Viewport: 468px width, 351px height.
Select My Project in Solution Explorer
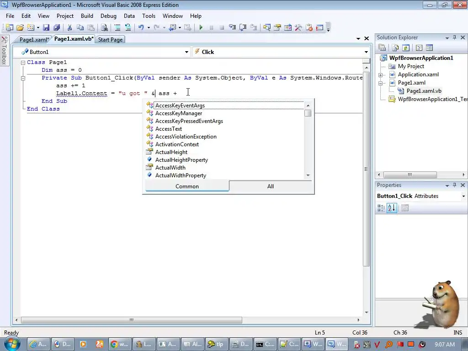[x=411, y=66]
